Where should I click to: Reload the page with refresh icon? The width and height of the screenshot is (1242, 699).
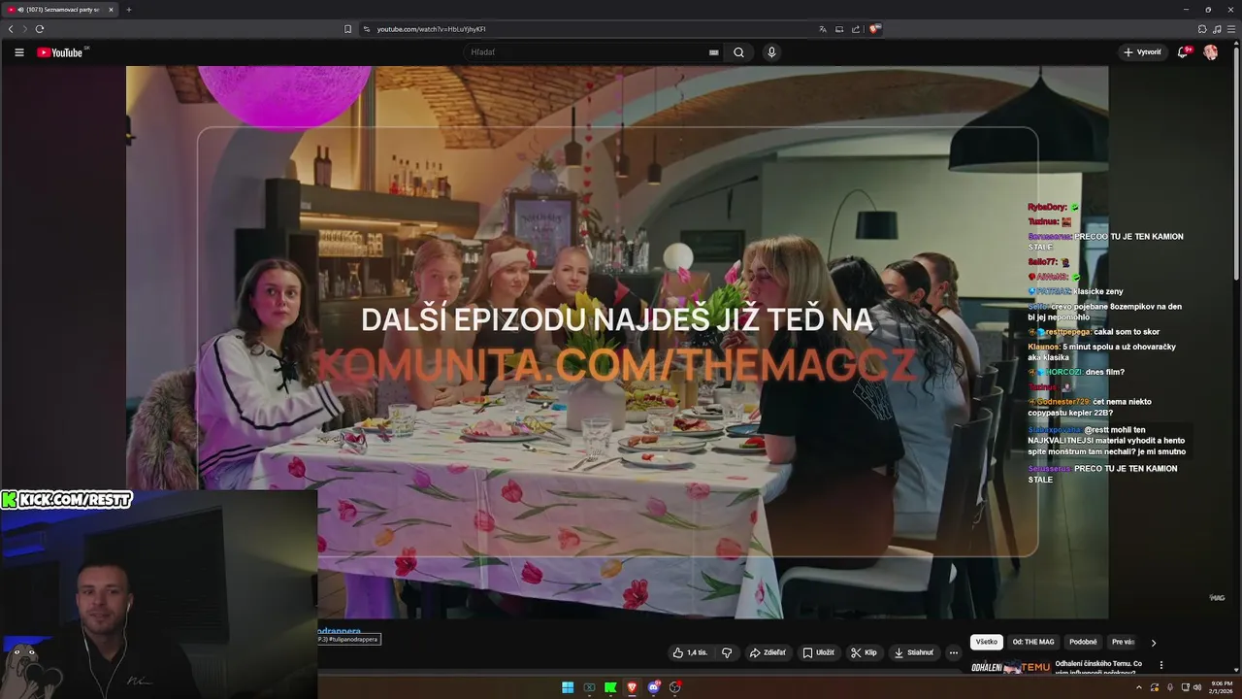(39, 29)
